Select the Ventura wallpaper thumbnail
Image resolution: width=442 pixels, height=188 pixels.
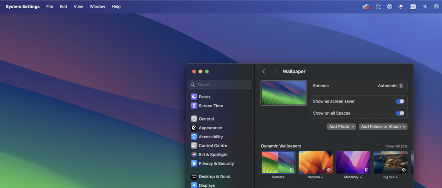(x=316, y=162)
